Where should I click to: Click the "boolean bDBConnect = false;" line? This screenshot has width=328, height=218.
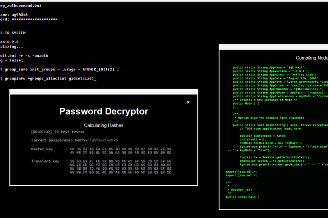pos(263,136)
